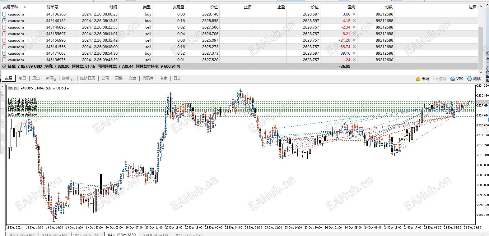Open the VPS cloud shortcut
Viewport: 489px width, 236px height.
tap(457, 79)
